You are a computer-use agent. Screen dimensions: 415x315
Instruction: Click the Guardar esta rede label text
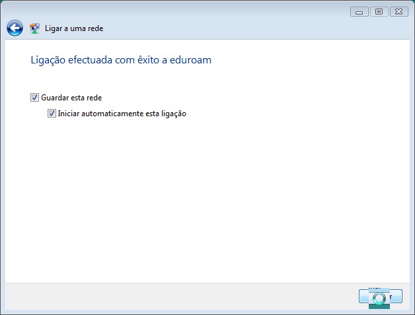pos(71,98)
